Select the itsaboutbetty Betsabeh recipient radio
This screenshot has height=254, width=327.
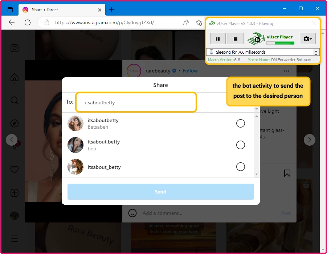pos(241,124)
